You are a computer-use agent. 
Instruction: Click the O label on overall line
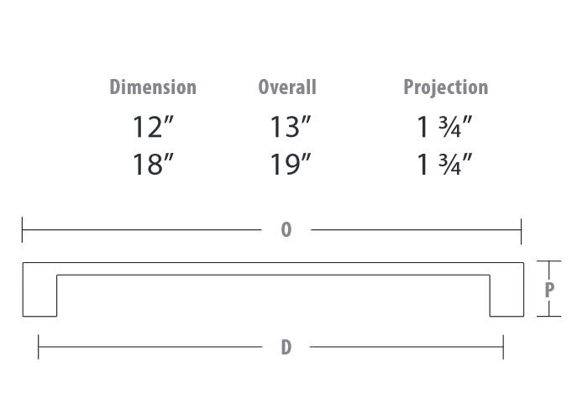tap(286, 229)
